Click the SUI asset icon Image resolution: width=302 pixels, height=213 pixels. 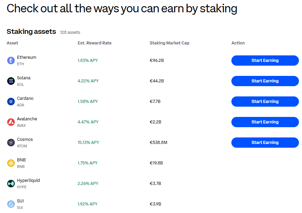pyautogui.click(x=11, y=204)
